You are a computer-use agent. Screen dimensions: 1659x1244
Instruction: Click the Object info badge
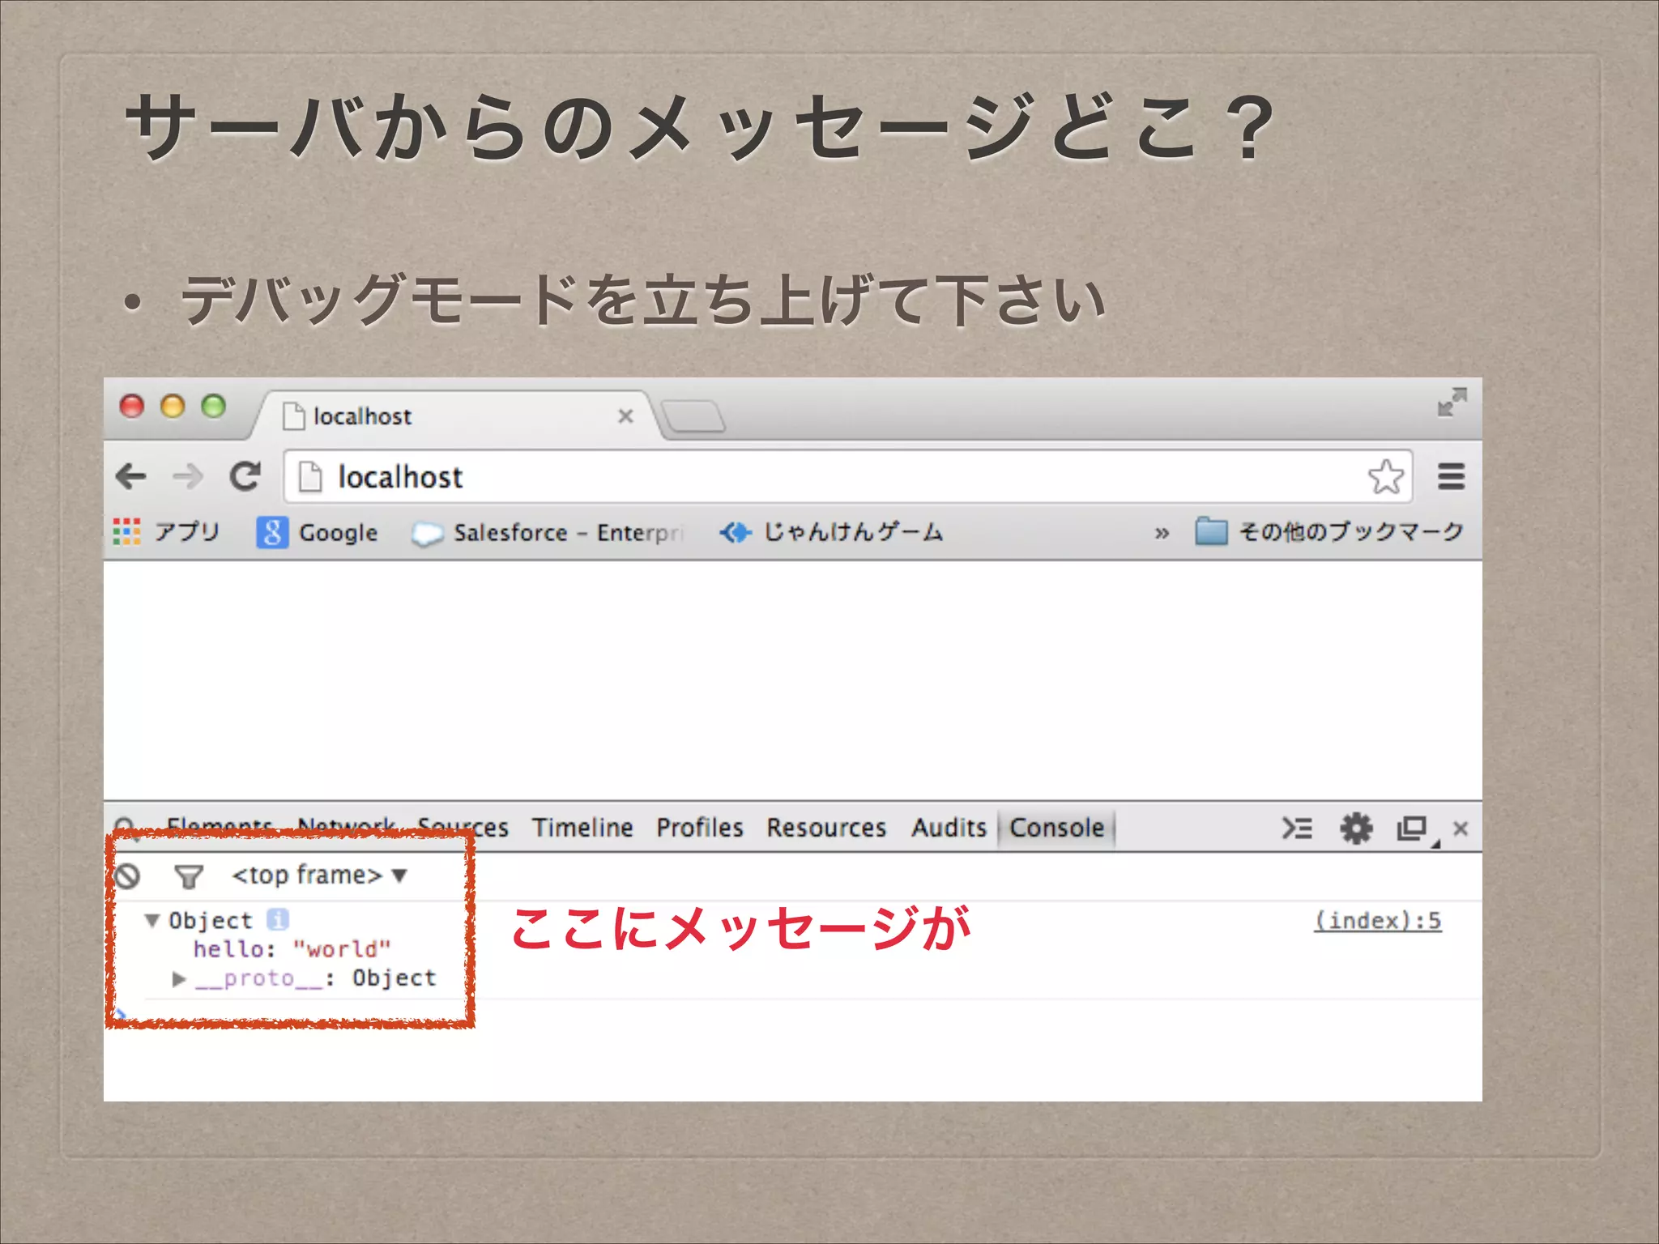[x=277, y=919]
